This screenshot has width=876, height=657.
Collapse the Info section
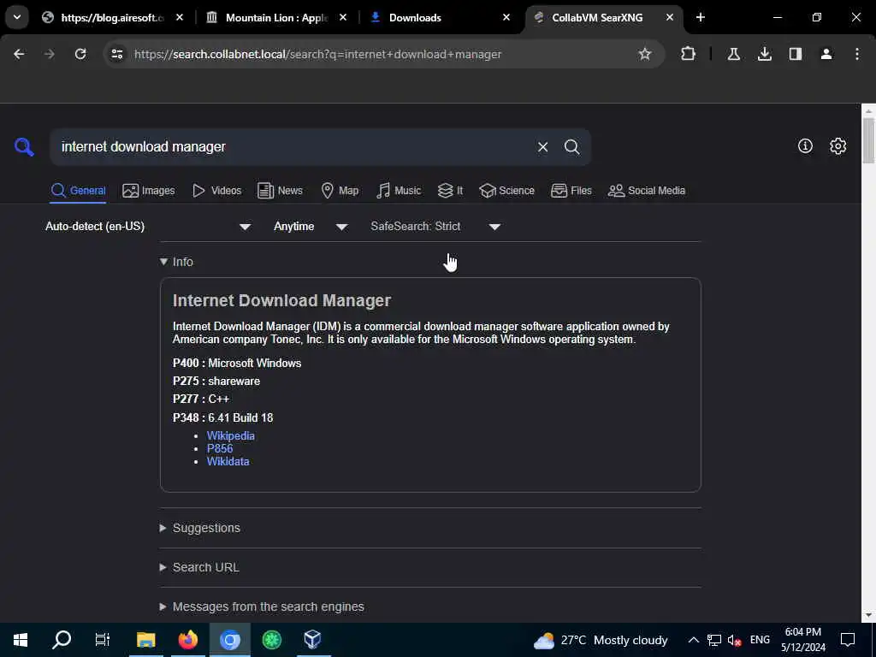click(176, 262)
